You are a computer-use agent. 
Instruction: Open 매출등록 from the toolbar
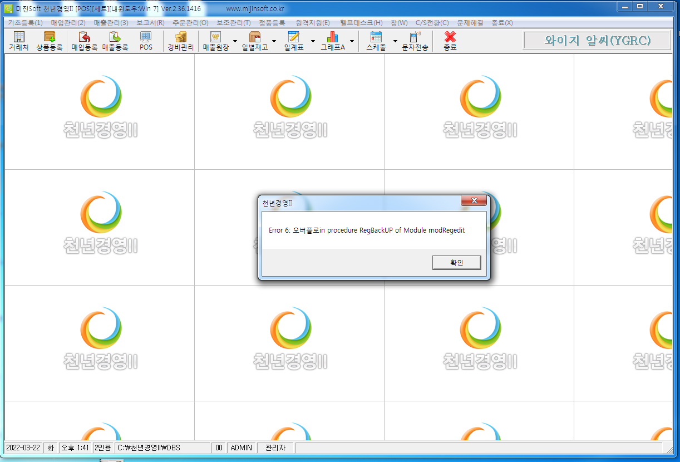115,42
